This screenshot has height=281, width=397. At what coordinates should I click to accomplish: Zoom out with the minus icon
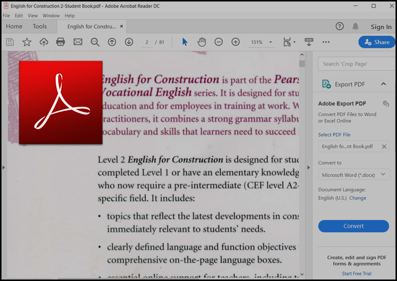point(218,42)
